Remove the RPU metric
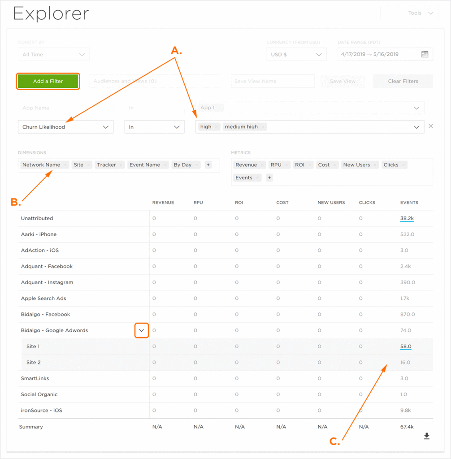Viewport: 451px width, 459px height. (287, 165)
